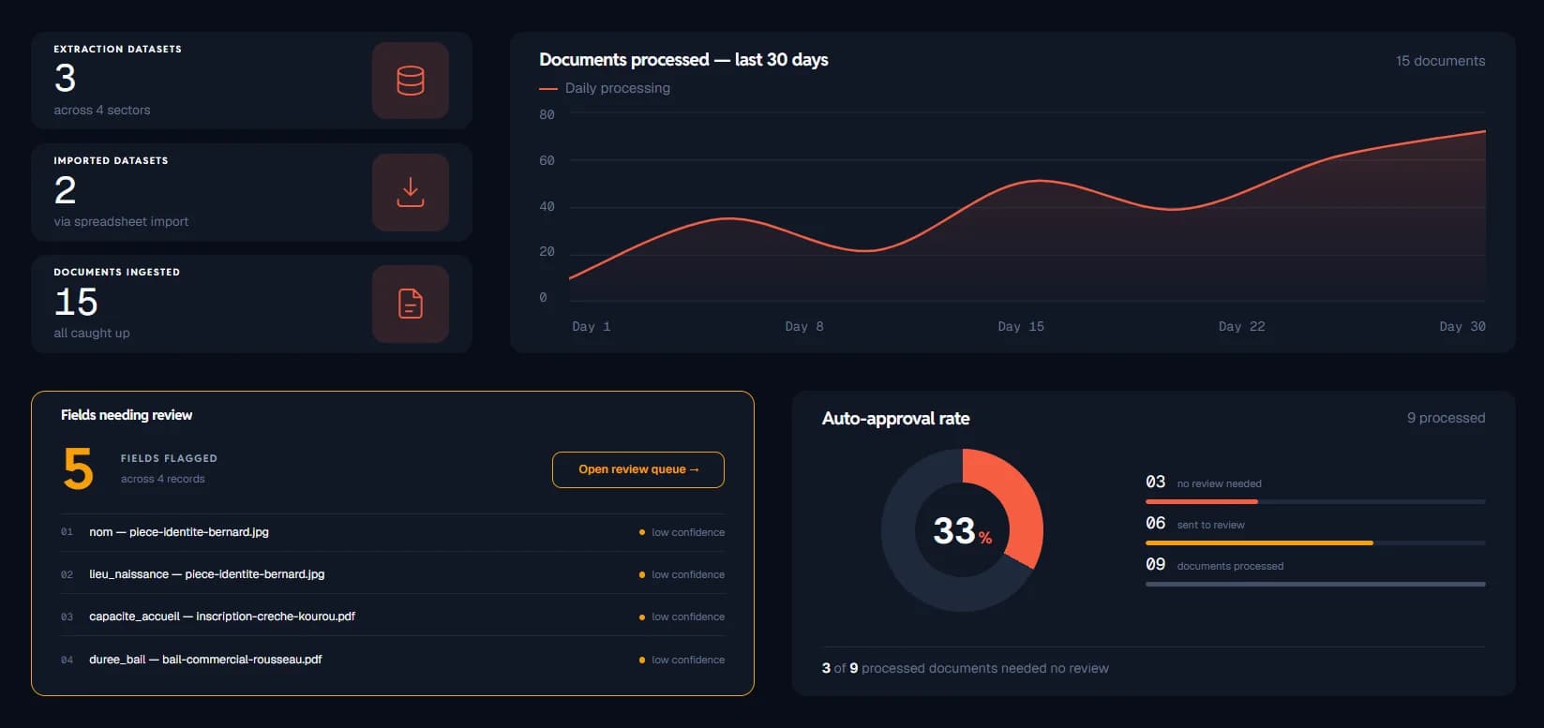Open the review queue
1544x728 pixels.
pyautogui.click(x=638, y=469)
